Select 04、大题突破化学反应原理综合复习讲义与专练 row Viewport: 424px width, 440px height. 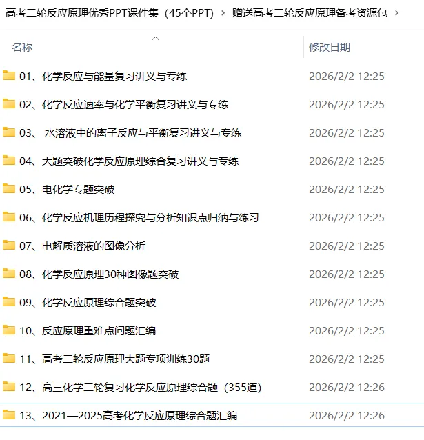(x=212, y=161)
